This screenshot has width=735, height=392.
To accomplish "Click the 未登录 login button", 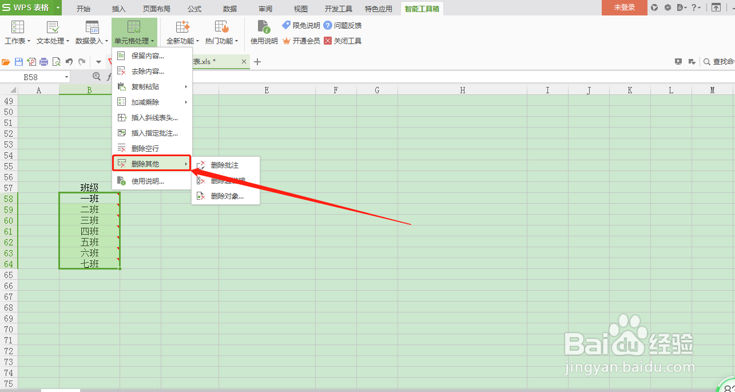I will 625,7.
